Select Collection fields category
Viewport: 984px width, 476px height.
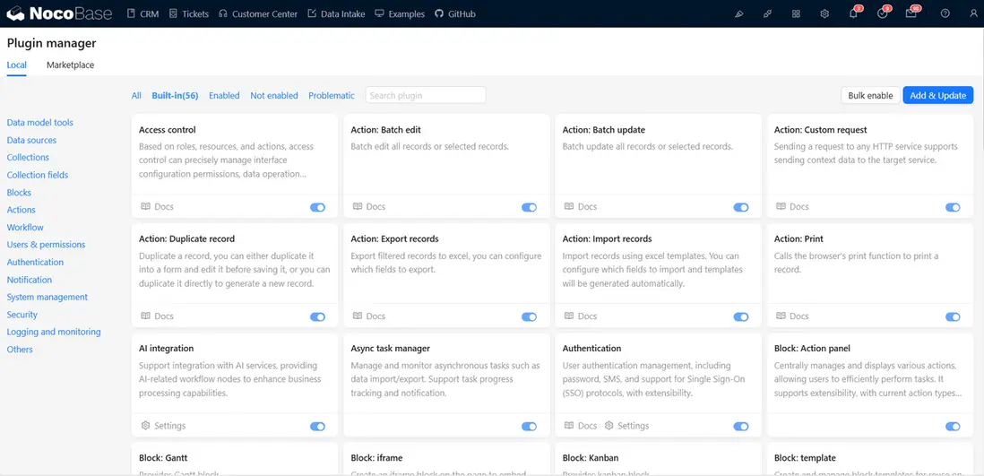(x=38, y=175)
